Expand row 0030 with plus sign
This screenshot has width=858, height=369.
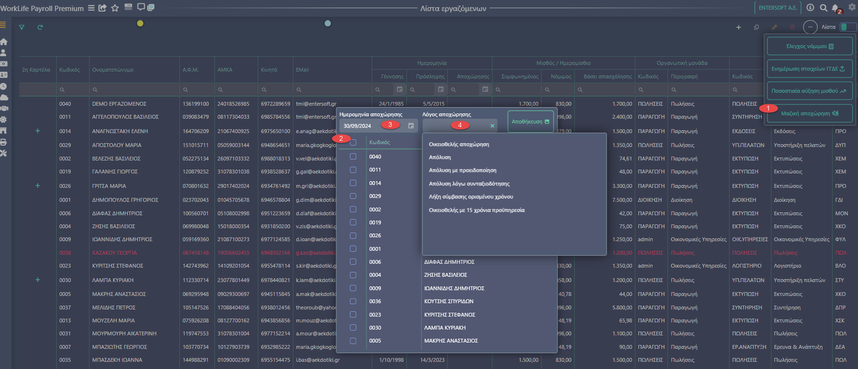coord(38,280)
